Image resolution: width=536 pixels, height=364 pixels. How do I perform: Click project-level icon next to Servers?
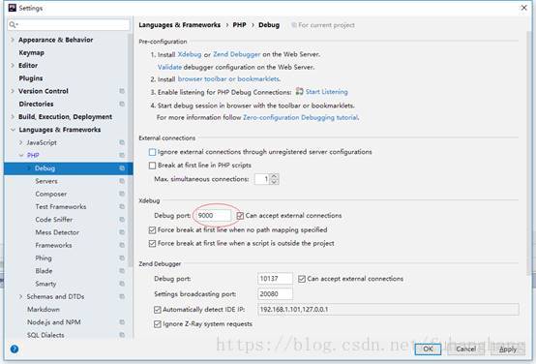(122, 181)
